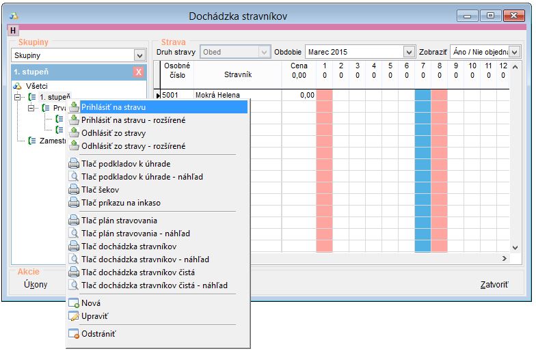Open the Obdobie Marec 2015 dropdown
The width and height of the screenshot is (536, 351).
[409, 52]
